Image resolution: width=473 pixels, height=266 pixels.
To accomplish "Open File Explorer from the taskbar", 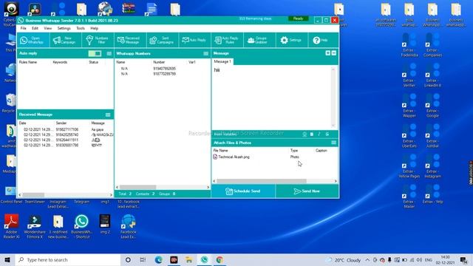I will coord(189,260).
